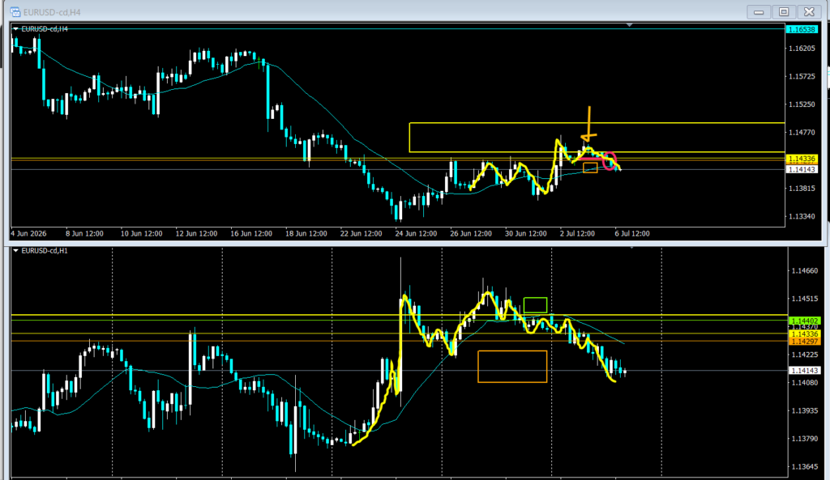Click the 6 Jul 12:00 time label
The image size is (830, 480).
click(632, 234)
